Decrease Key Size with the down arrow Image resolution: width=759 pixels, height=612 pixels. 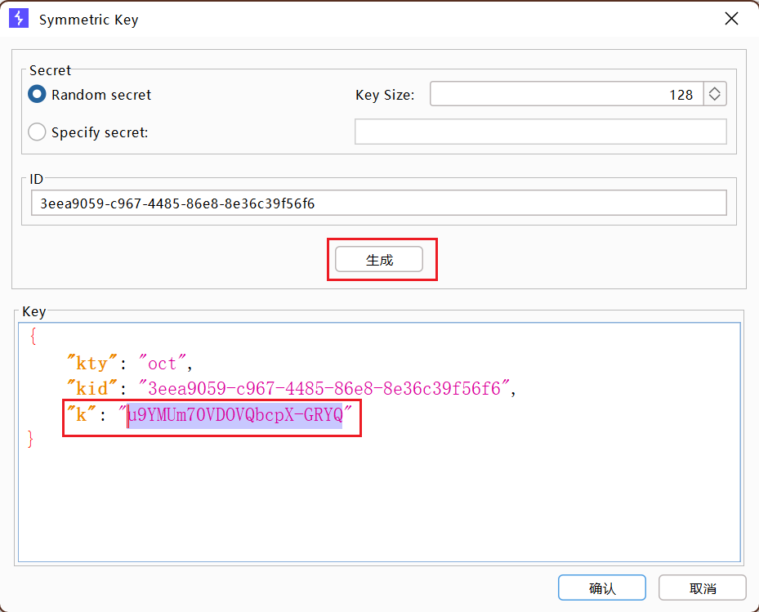click(x=715, y=100)
